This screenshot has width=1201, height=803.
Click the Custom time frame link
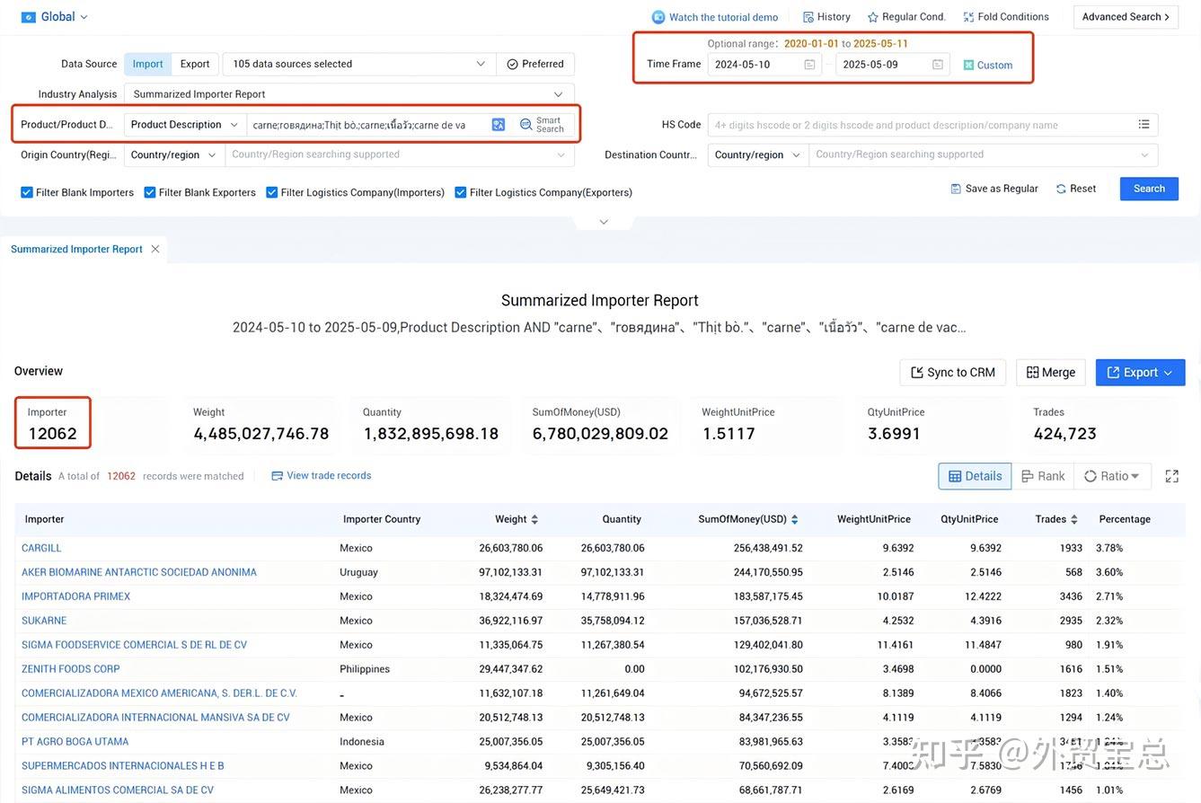988,65
